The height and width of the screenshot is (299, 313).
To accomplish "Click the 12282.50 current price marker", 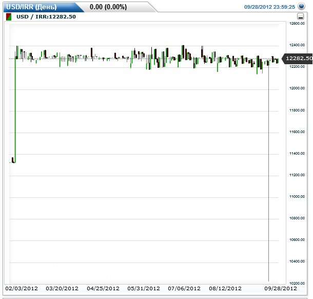I will (298, 59).
